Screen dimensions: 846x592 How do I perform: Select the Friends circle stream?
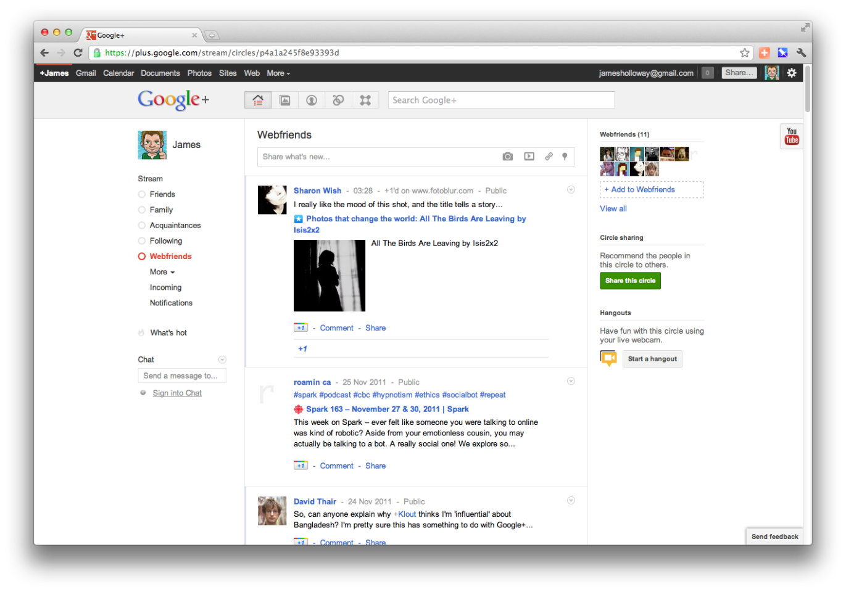162,194
